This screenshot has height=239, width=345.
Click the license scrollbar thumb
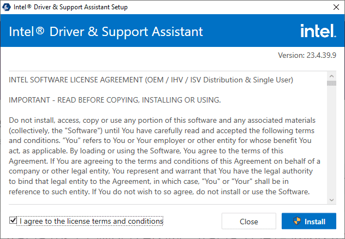331,83
